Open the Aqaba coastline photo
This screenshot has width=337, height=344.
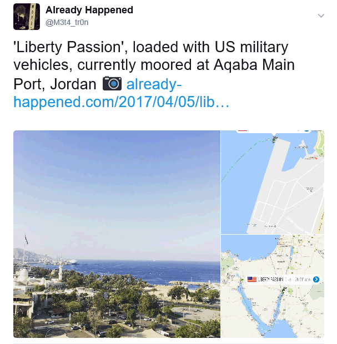pyautogui.click(x=117, y=234)
